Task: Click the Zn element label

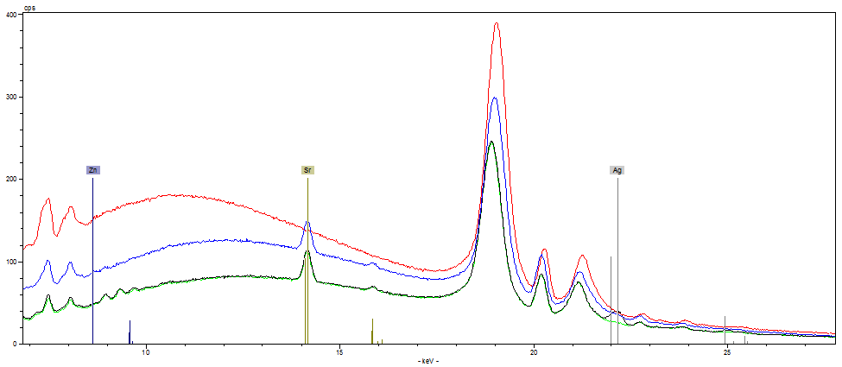Action: [x=92, y=170]
